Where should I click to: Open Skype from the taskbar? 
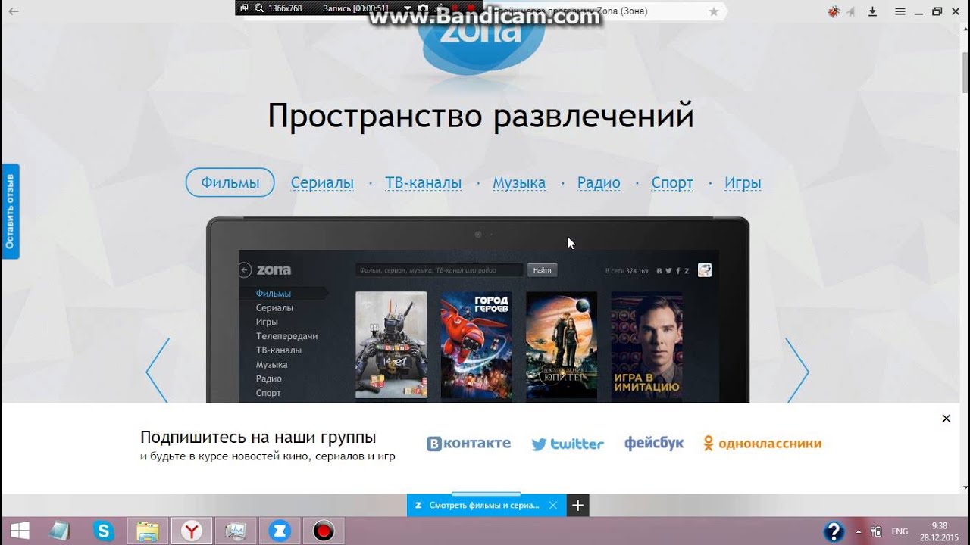[105, 531]
